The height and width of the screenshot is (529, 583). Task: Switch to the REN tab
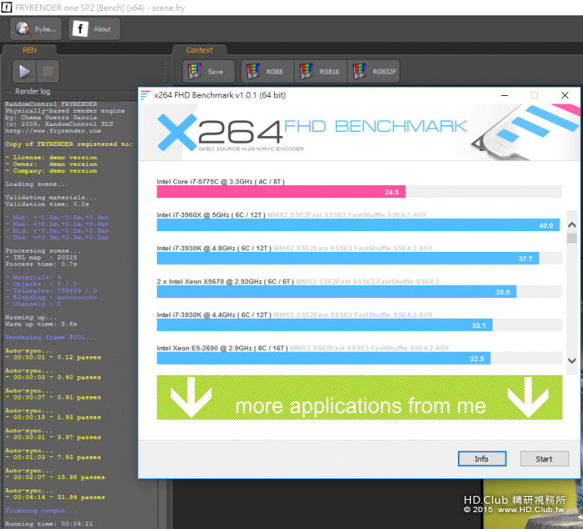pyautogui.click(x=29, y=50)
